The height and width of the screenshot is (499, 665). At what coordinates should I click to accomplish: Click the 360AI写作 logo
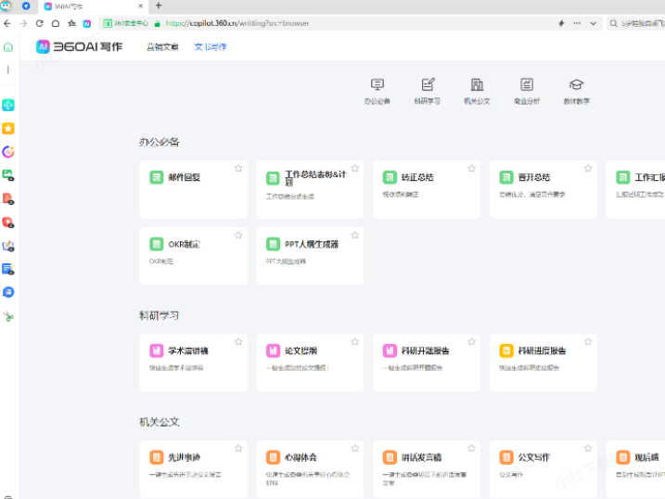click(x=79, y=46)
